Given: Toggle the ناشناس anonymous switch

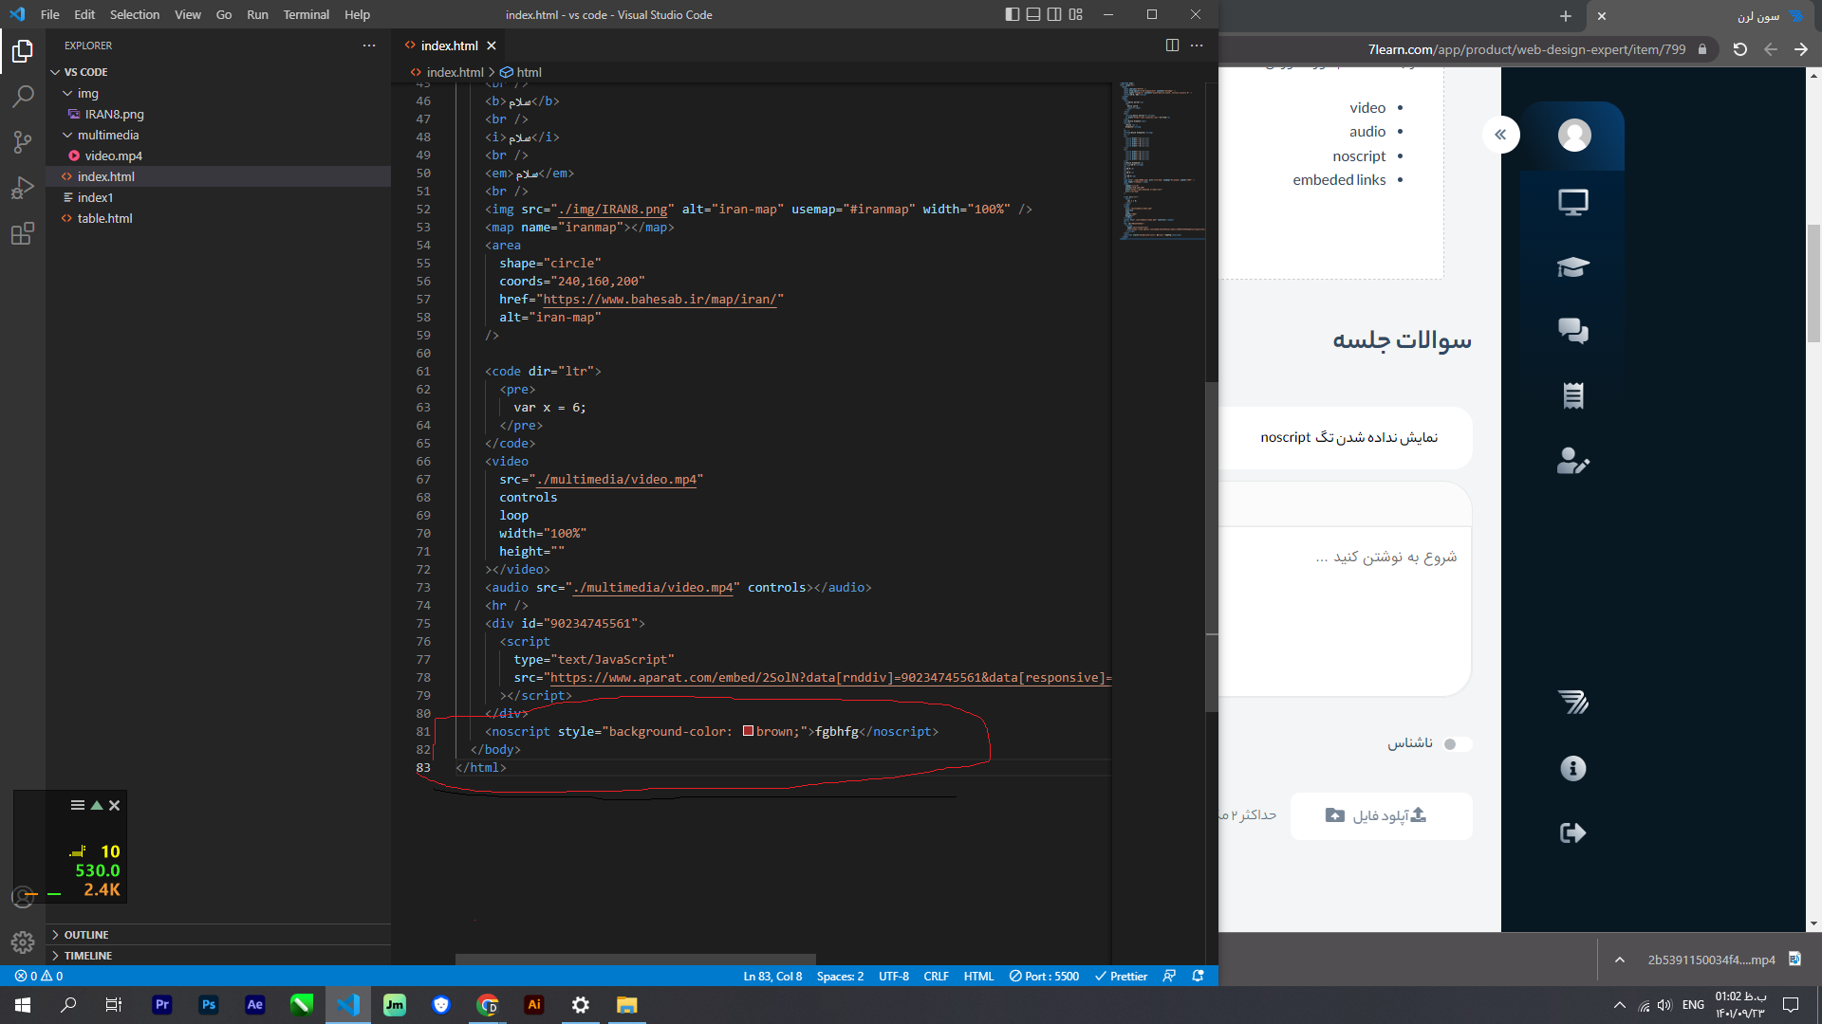Looking at the screenshot, I should 1457,744.
